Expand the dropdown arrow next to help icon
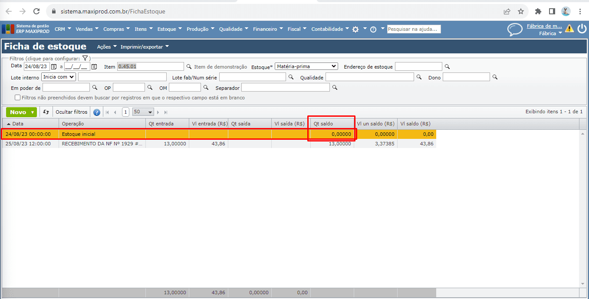The width and height of the screenshot is (589, 299). [382, 29]
